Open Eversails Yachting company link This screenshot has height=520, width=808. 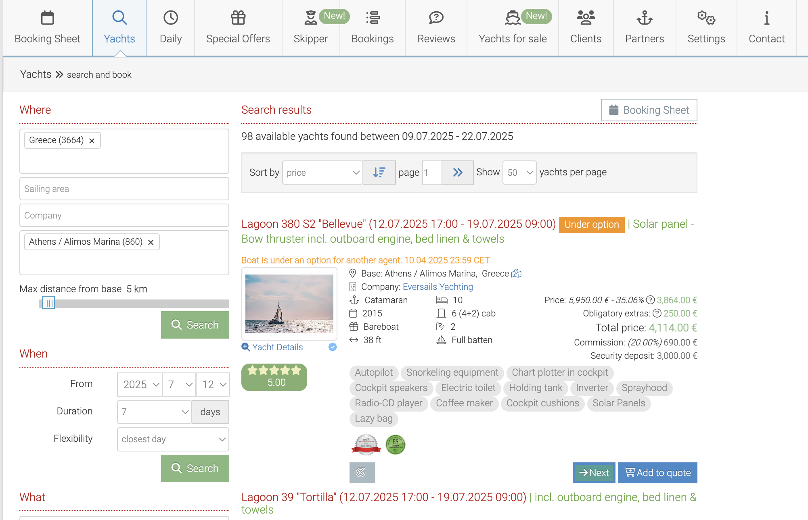click(x=437, y=287)
